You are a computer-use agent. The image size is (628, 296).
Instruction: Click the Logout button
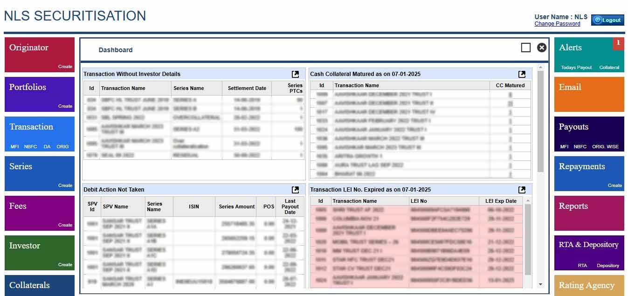(x=607, y=20)
